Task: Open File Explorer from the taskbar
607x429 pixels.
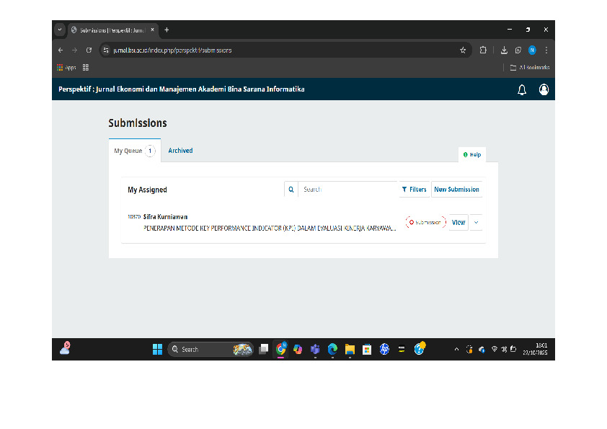Action: coord(350,349)
